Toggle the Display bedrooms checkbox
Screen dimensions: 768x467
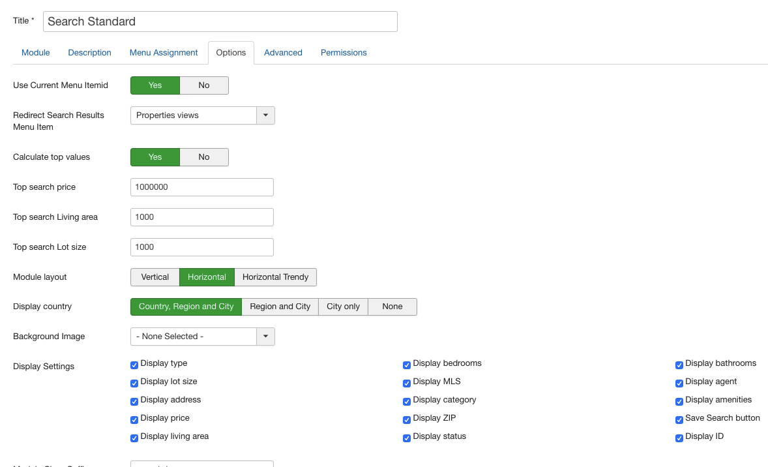pos(407,365)
